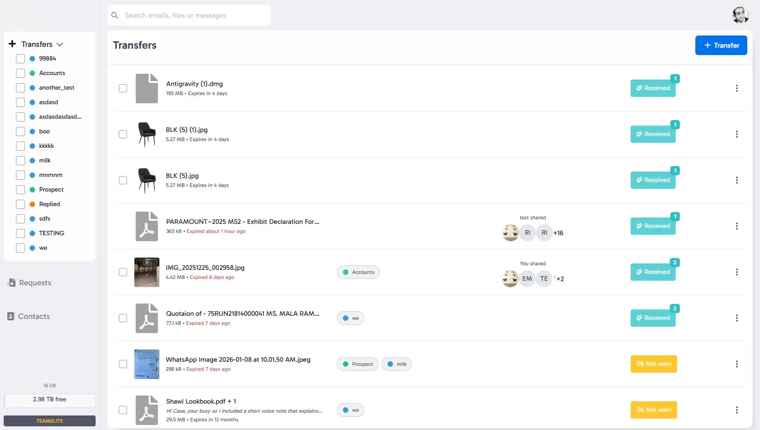Image resolution: width=760 pixels, height=430 pixels.
Task: Click the plus icon beside Transfers heading
Action: pyautogui.click(x=11, y=44)
